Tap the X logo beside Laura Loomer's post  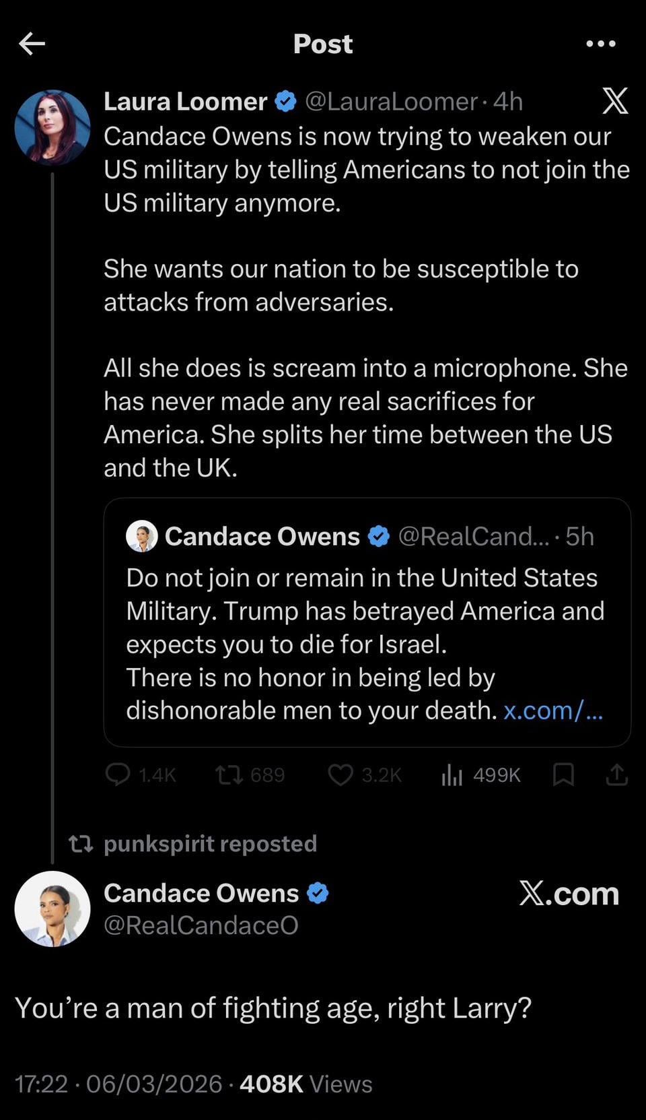(614, 101)
